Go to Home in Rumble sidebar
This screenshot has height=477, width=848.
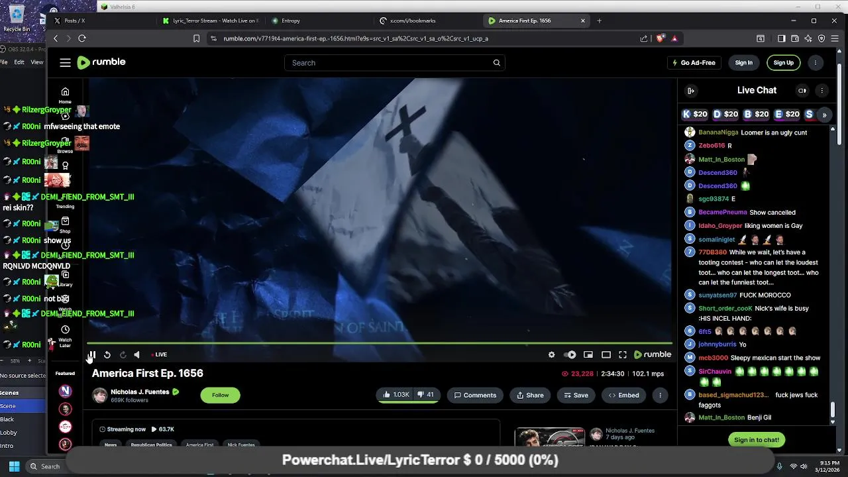(x=65, y=95)
